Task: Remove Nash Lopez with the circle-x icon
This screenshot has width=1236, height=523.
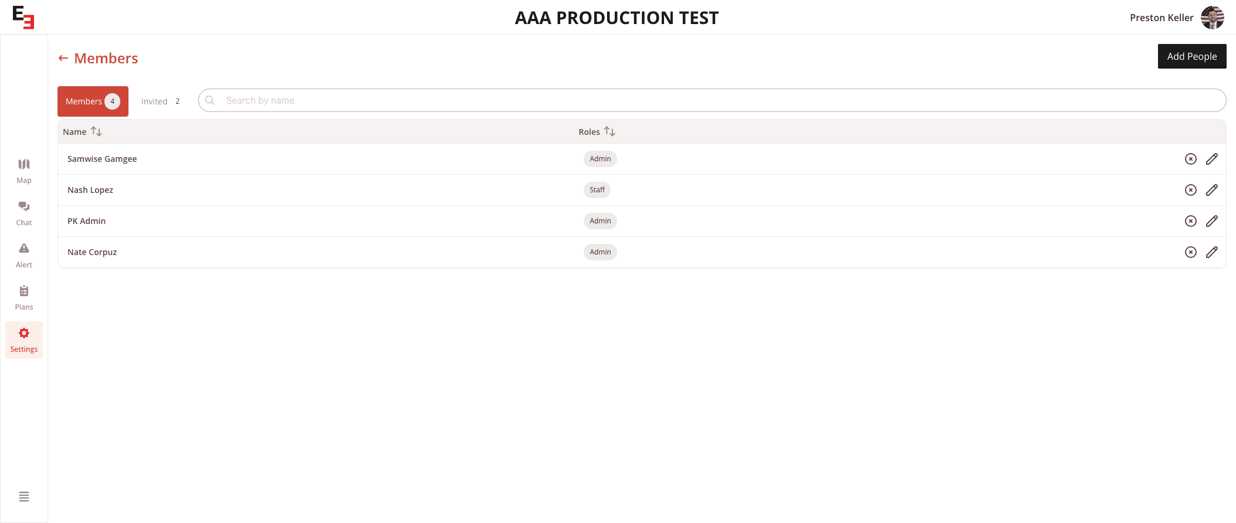Action: pyautogui.click(x=1190, y=190)
